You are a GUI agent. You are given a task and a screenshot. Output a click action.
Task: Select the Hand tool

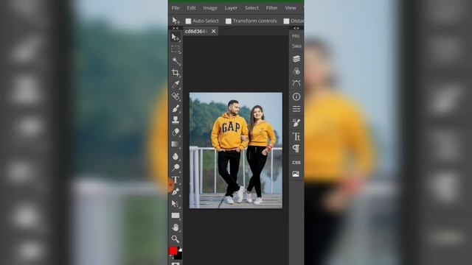point(176,227)
